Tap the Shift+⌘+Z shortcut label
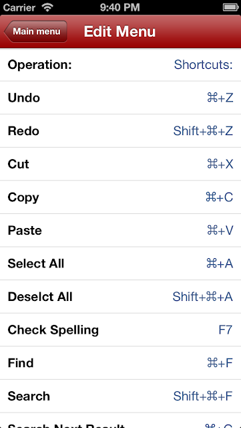 [x=203, y=131]
